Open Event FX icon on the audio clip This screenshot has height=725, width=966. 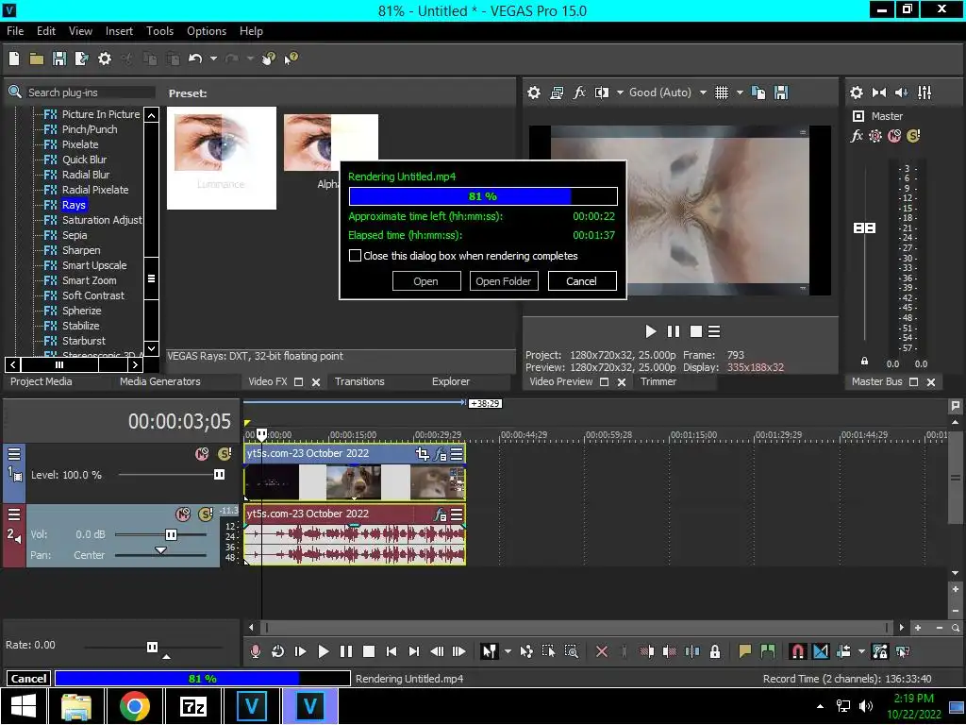click(x=440, y=514)
